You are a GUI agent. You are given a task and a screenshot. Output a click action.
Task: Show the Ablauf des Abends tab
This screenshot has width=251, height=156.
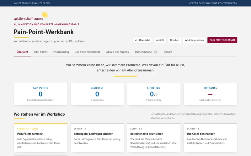click(117, 52)
